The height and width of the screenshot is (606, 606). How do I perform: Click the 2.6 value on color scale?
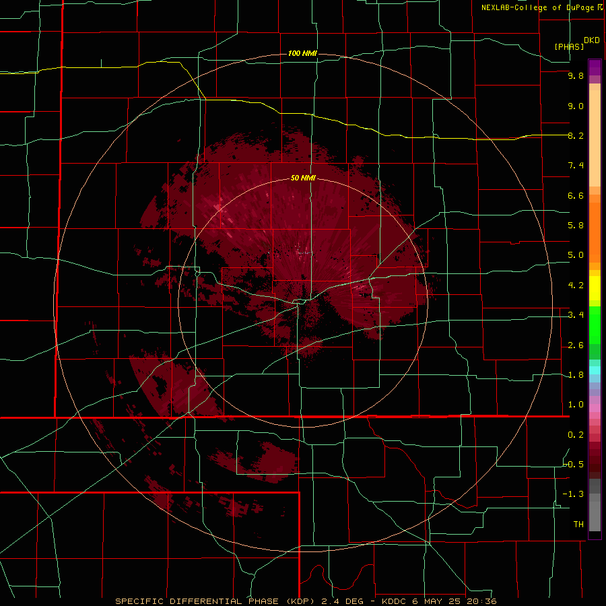point(576,345)
